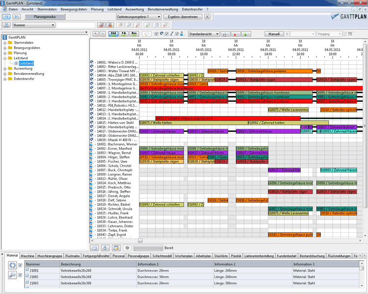
Task: Expand the Stammdaten tree node
Action: (x=5, y=43)
